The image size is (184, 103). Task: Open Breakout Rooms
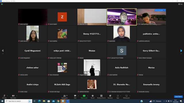[x=101, y=96]
